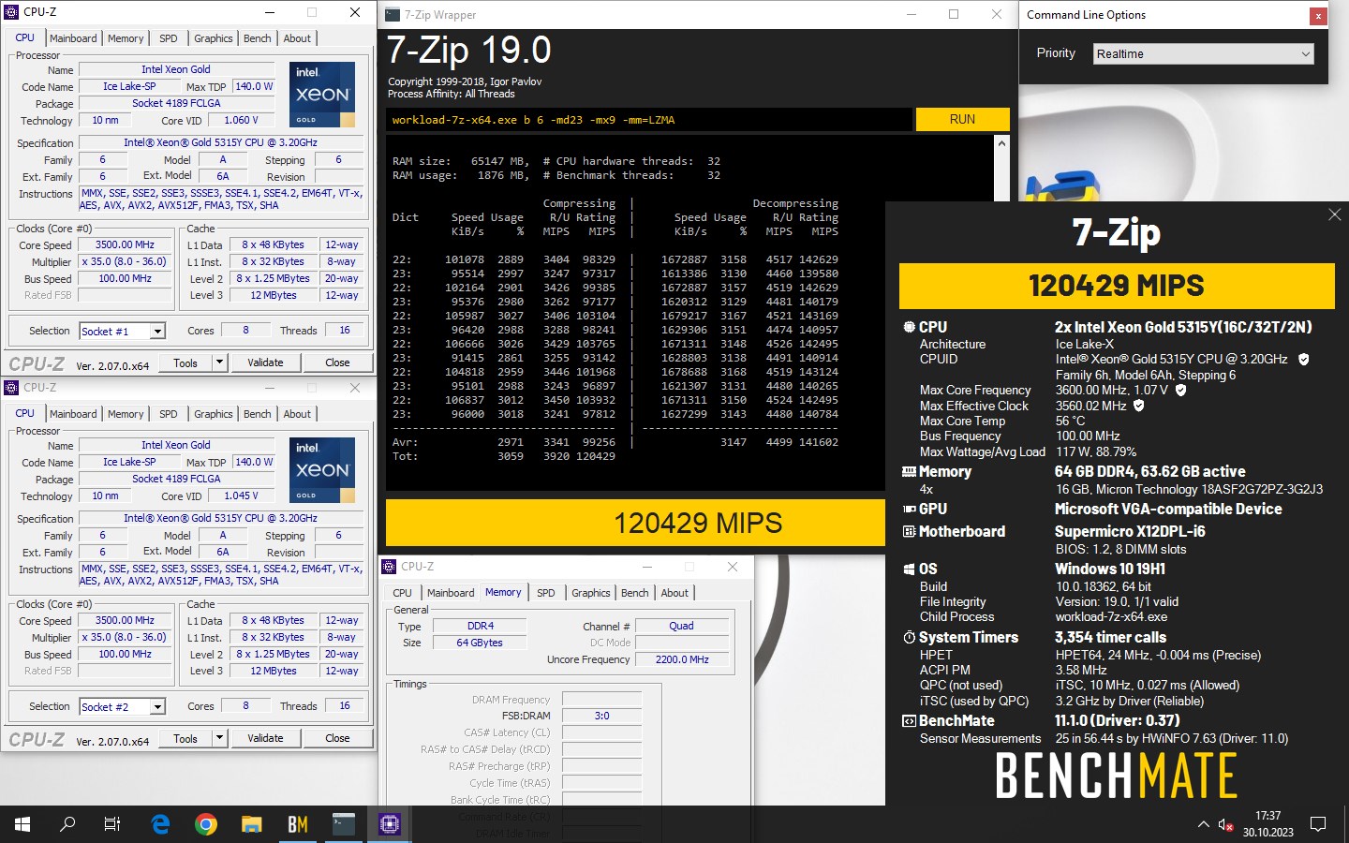Click BenchMate section icon near Driver version
This screenshot has height=843, width=1349.
coord(909,721)
